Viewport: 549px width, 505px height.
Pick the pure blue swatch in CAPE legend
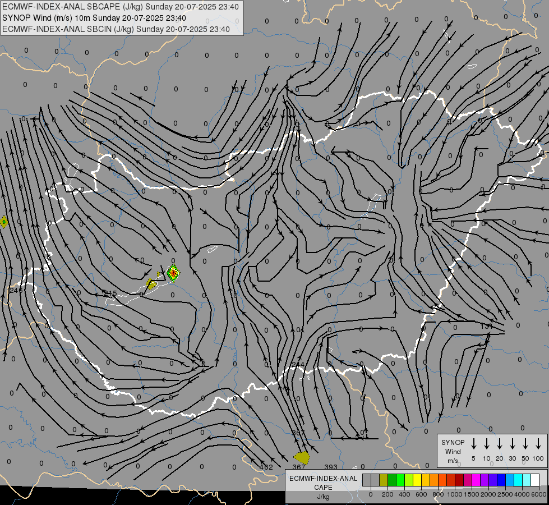tap(501, 480)
